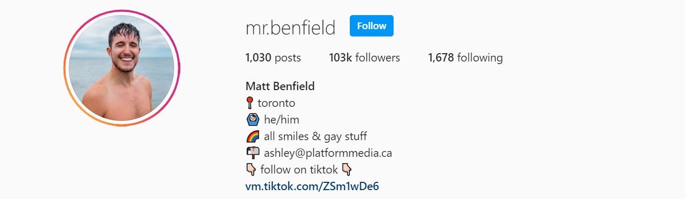Open the 1,030 posts count
Image resolution: width=685 pixels, height=199 pixels.
pos(273,57)
